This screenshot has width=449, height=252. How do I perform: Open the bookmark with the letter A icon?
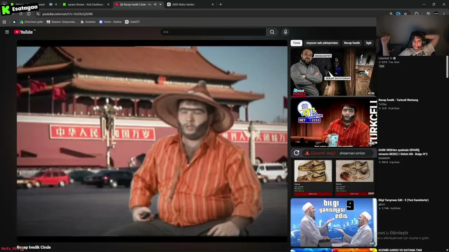pyautogui.click(x=14, y=22)
